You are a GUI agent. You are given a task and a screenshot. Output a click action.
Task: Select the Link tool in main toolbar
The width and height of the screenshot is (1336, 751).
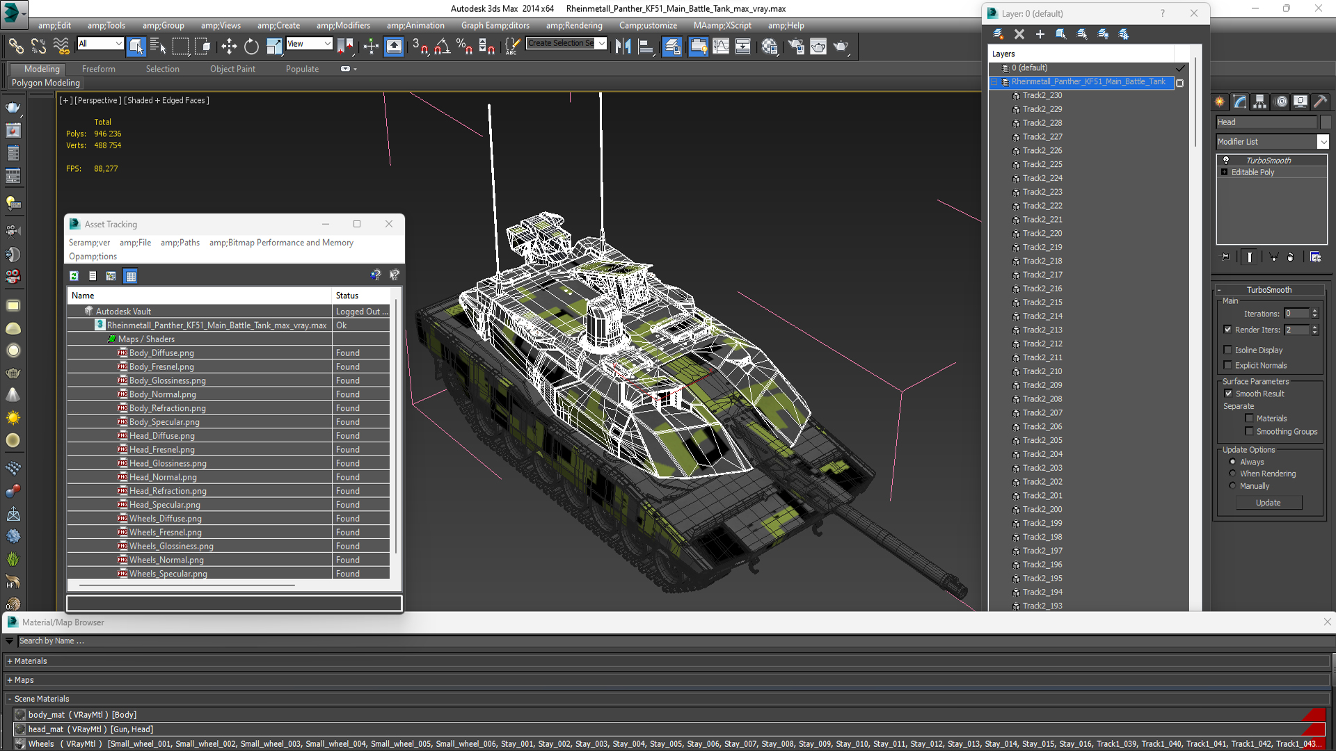tap(16, 46)
